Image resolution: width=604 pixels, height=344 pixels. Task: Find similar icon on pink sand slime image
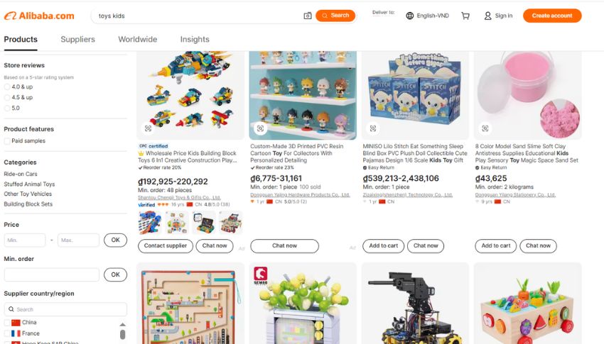(485, 128)
